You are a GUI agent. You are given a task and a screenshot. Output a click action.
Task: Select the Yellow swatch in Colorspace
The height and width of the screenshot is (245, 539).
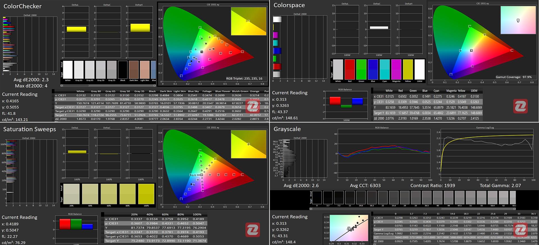pyautogui.click(x=408, y=69)
